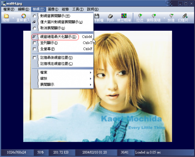Expand the 檔案 submenu arrow
195x157 pixels.
(x=91, y=73)
